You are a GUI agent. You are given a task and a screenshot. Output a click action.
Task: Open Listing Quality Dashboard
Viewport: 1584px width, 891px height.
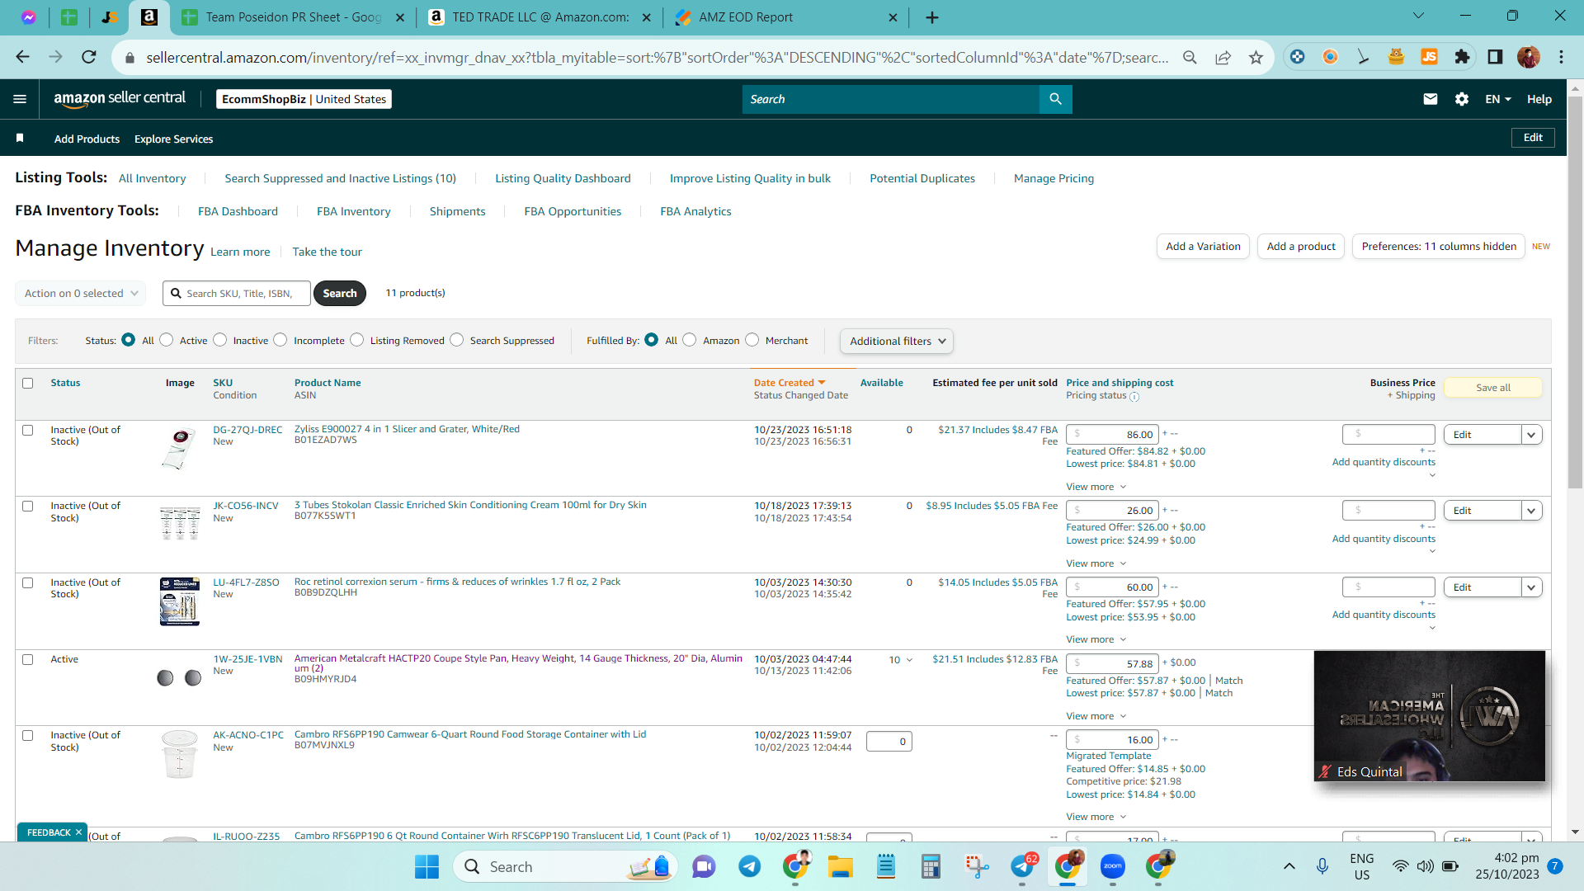point(563,178)
